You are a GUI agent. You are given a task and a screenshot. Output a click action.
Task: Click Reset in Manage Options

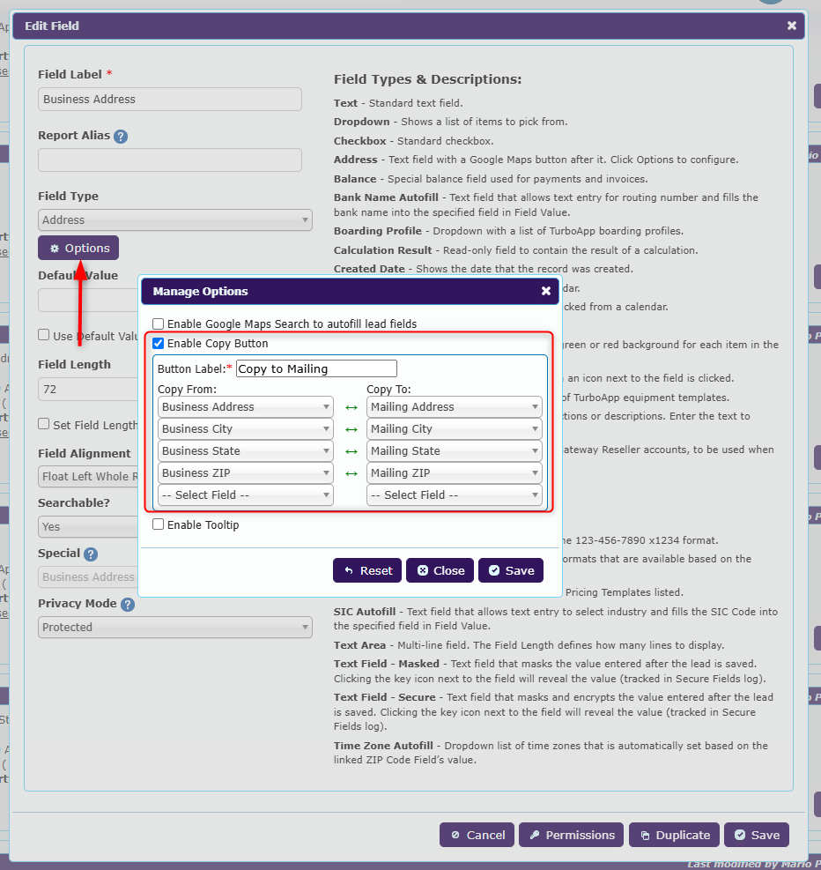click(x=367, y=570)
